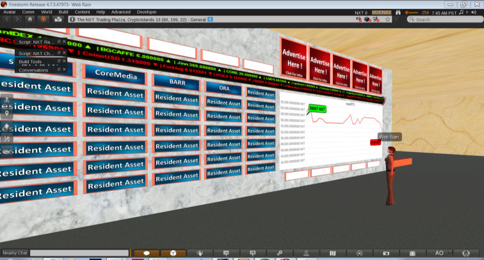Screen dimensions: 484x260
Task: Click the Nearby Chat text input field
Action: (x=79, y=253)
